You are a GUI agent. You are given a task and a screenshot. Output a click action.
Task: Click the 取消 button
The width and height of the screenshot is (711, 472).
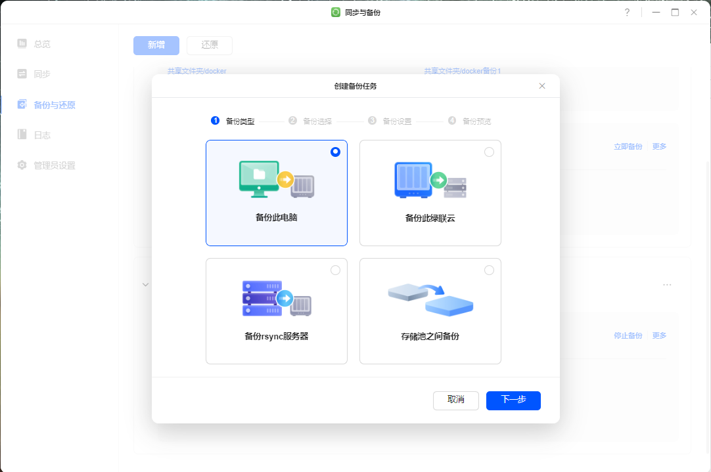455,400
